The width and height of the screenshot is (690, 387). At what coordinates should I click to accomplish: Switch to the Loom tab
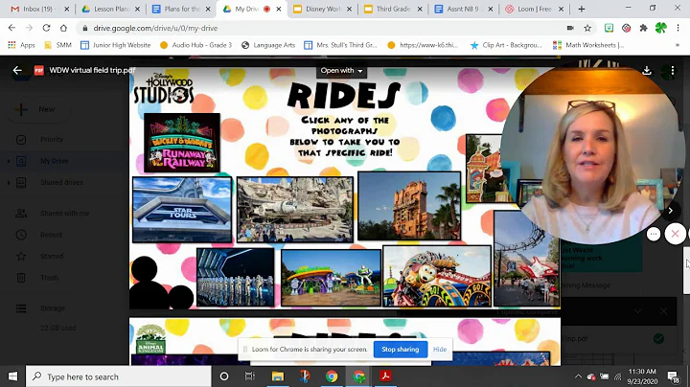(534, 9)
